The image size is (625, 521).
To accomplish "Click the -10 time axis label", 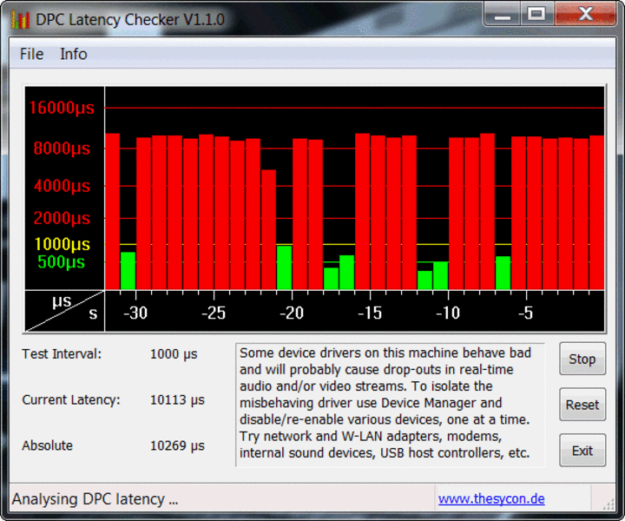I will coord(448,313).
